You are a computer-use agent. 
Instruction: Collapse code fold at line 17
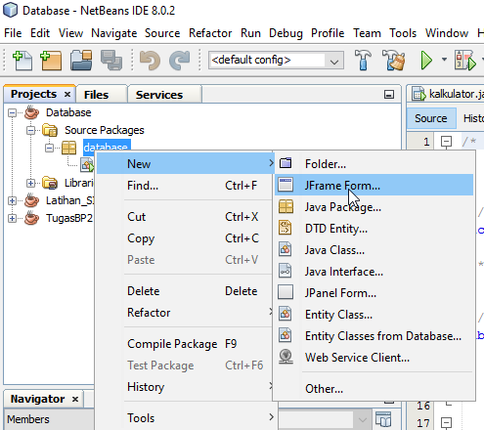coord(446,423)
